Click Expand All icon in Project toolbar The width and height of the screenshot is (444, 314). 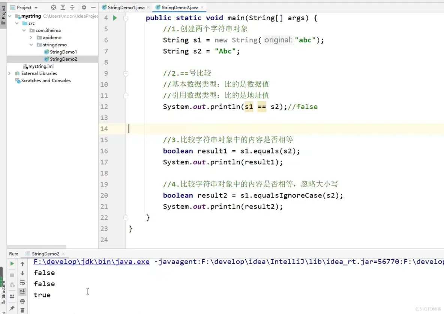(x=63, y=7)
